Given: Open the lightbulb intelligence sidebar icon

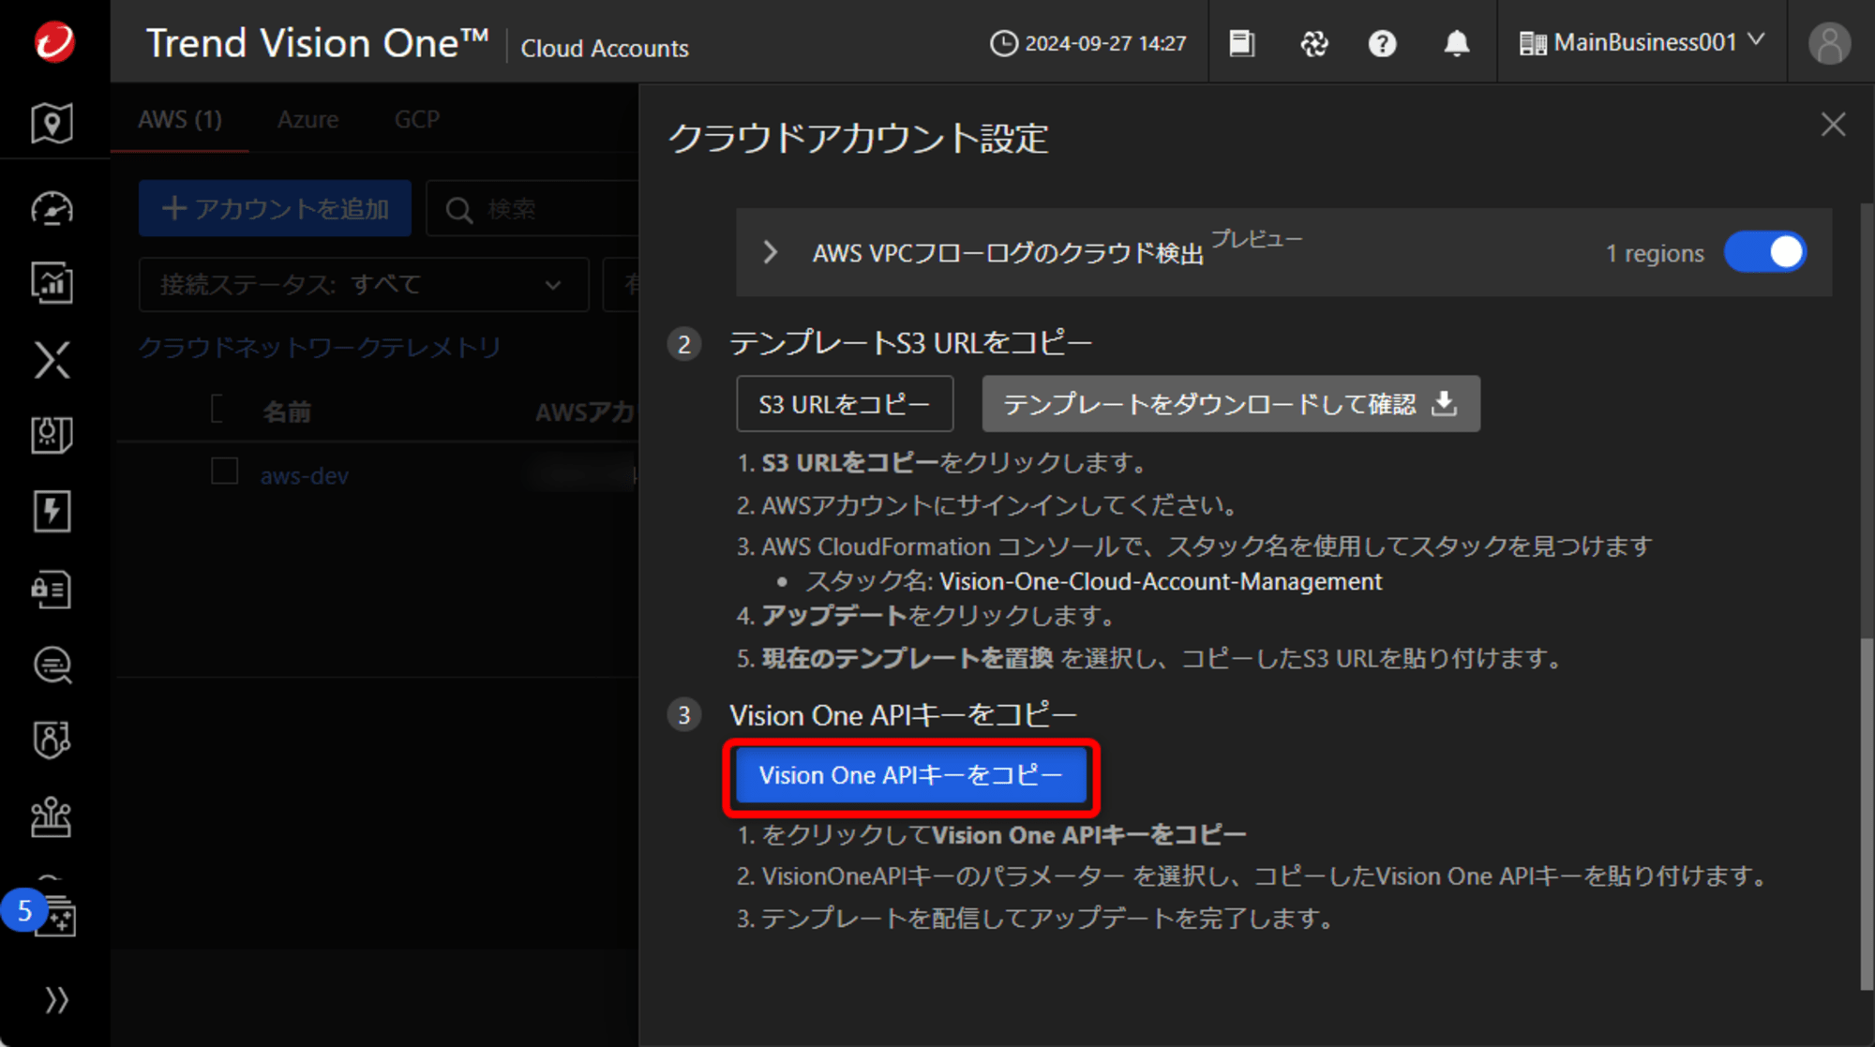Looking at the screenshot, I should (52, 435).
